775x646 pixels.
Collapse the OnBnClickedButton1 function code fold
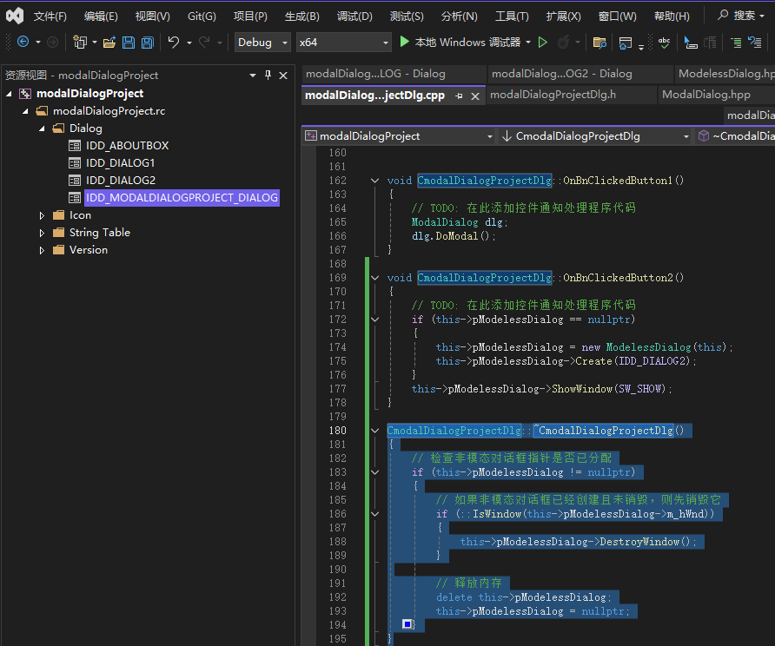pyautogui.click(x=375, y=181)
